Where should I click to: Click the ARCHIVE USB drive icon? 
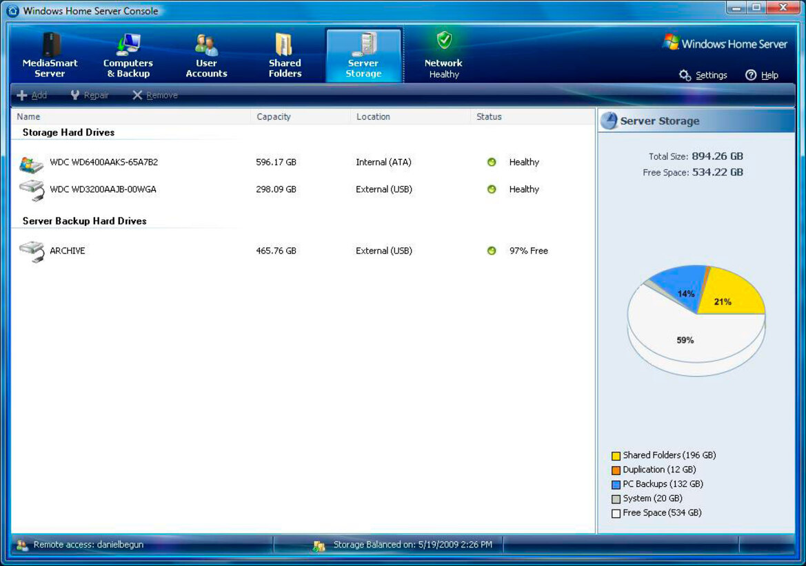pos(31,252)
